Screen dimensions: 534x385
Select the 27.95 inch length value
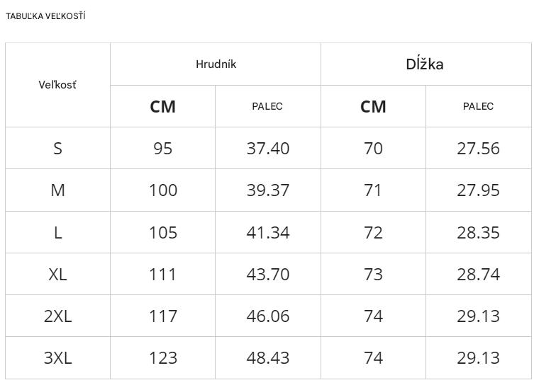click(x=478, y=190)
